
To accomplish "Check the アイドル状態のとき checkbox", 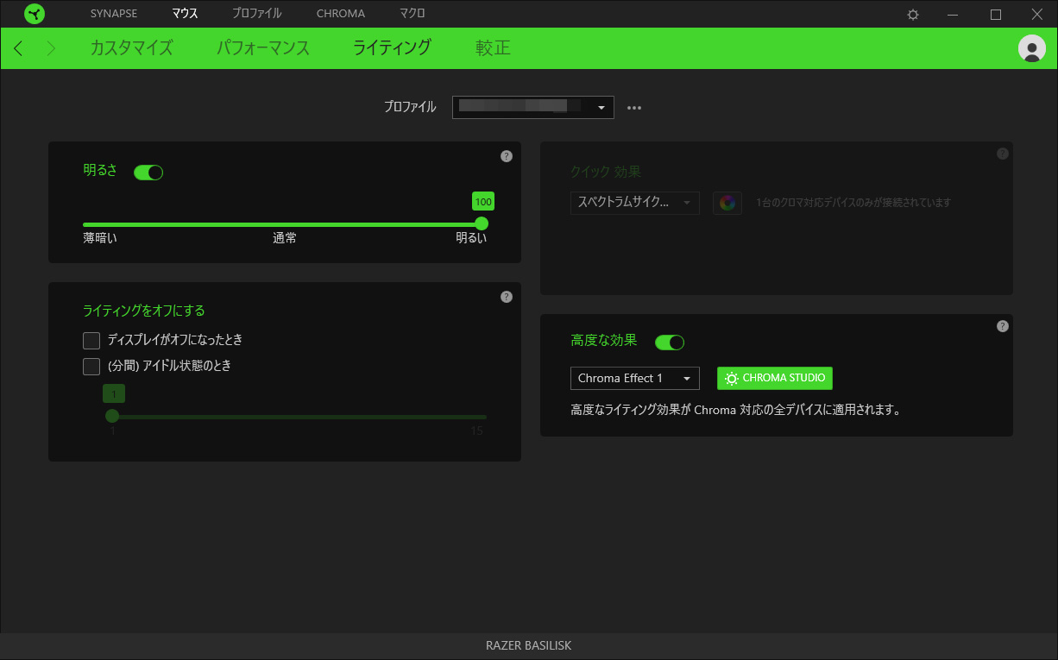I will tap(91, 367).
